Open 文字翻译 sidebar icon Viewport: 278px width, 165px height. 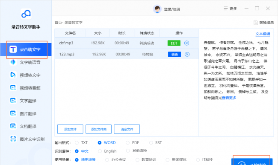click(13, 101)
